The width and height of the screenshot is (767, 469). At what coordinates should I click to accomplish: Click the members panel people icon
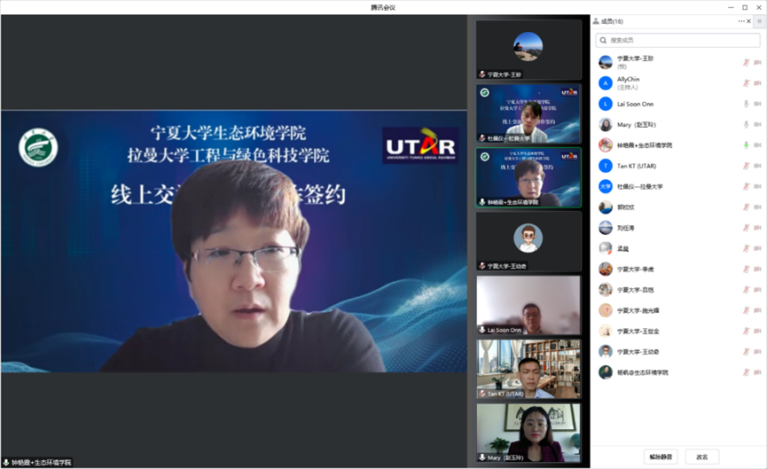pyautogui.click(x=597, y=21)
